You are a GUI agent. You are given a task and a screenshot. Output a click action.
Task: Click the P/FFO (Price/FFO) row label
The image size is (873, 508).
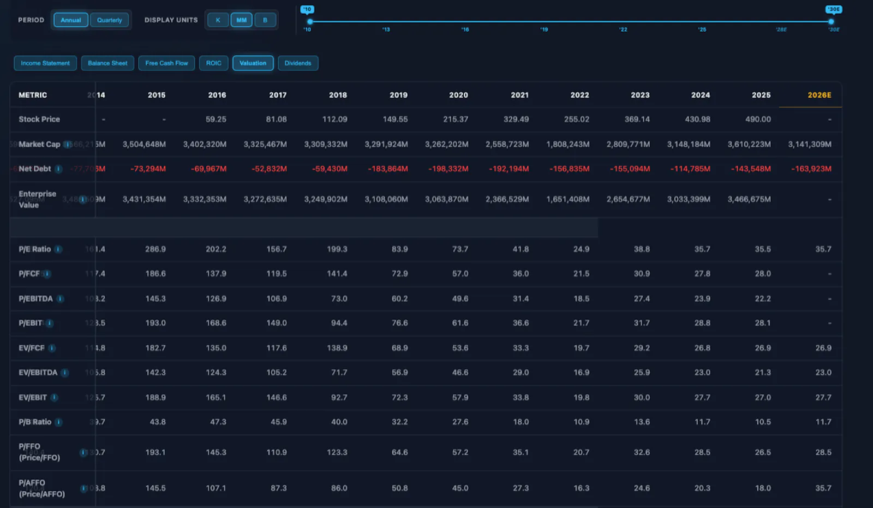click(39, 452)
